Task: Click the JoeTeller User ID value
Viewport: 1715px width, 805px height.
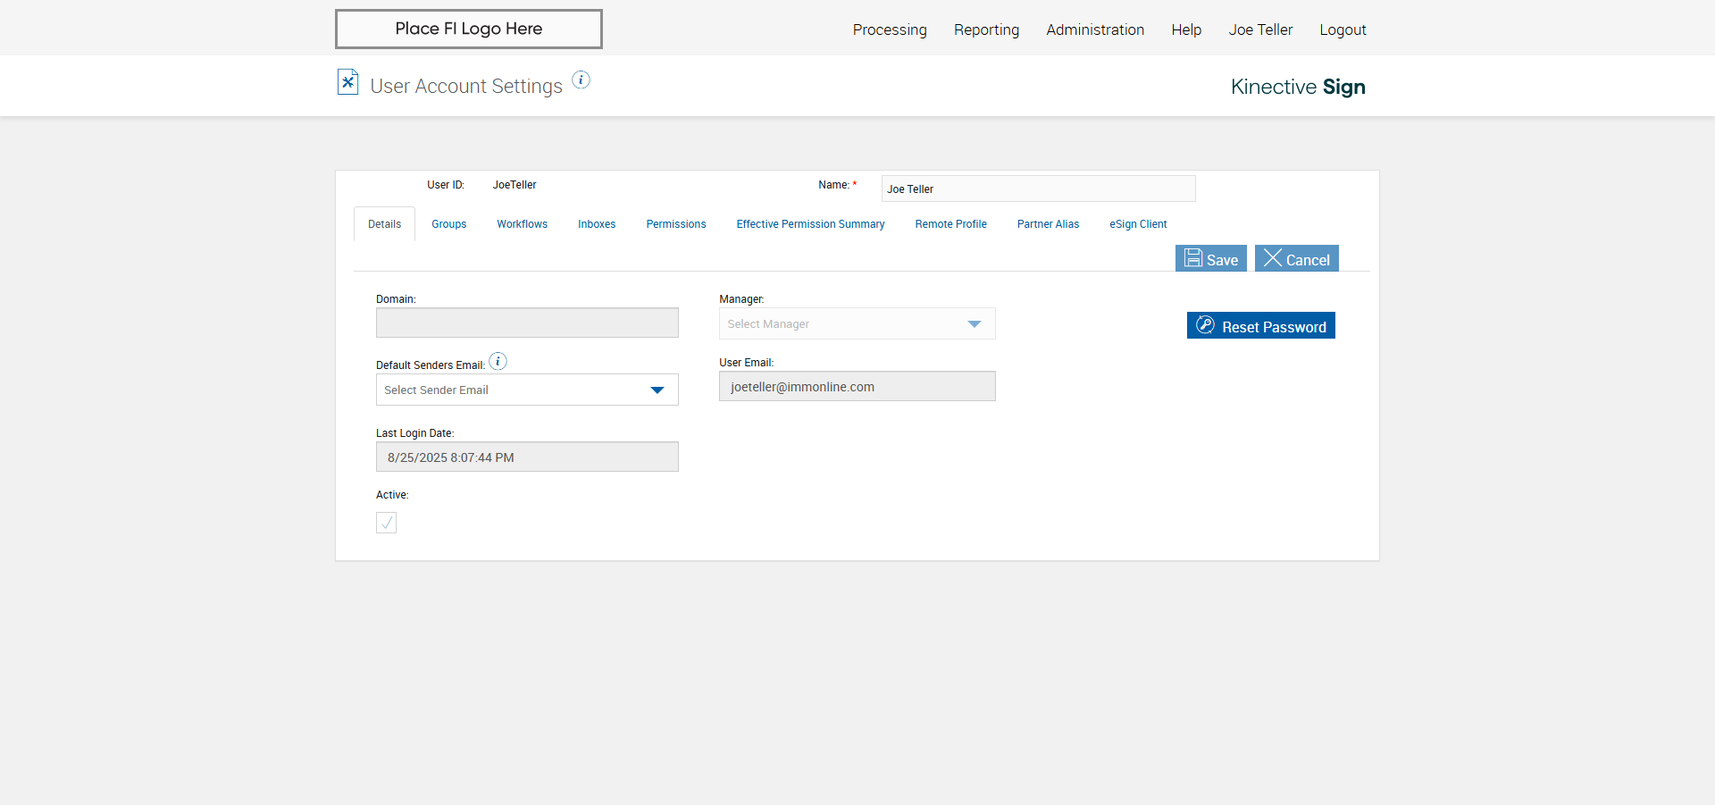Action: tap(514, 185)
